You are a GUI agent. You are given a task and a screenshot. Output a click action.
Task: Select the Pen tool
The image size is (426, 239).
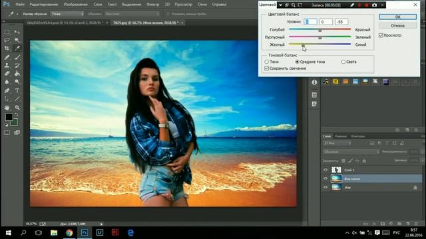pyautogui.click(x=7, y=90)
